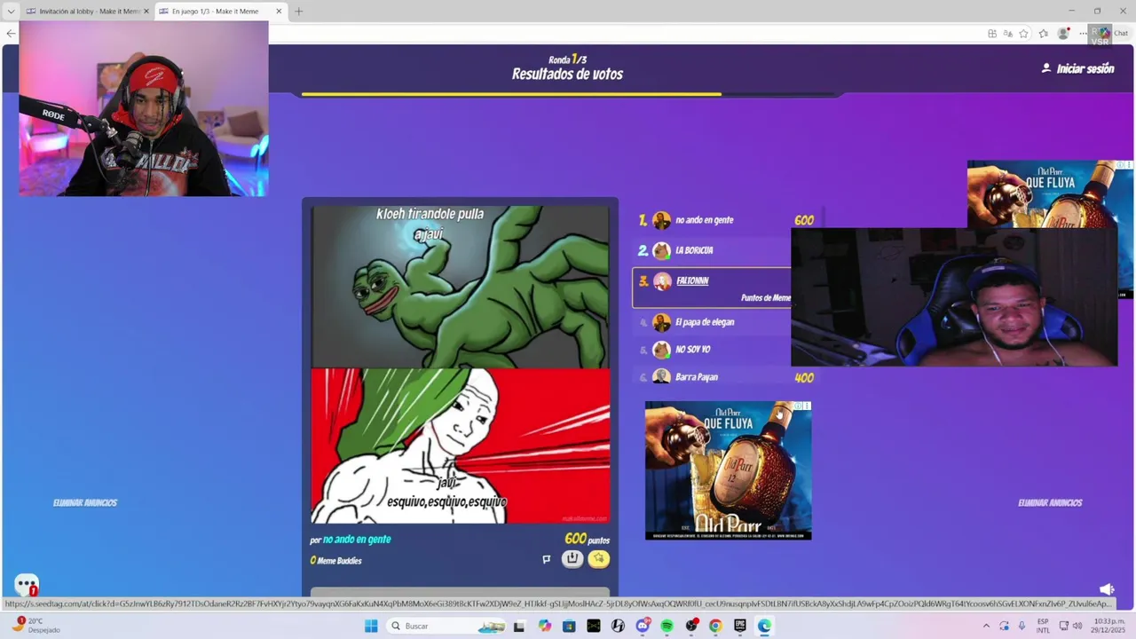This screenshot has width=1136, height=639.
Task: Open the chat bubble icon with notification
Action: point(27,585)
